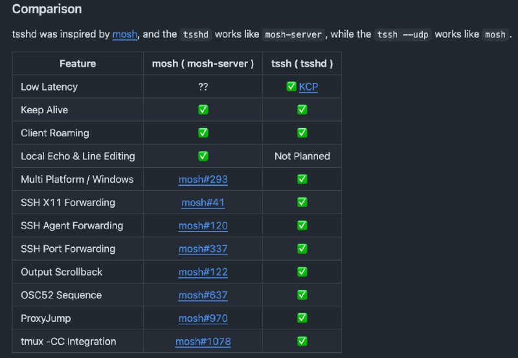The height and width of the screenshot is (358, 518).
Task: Click the mosh-server inline code text
Action: pyautogui.click(x=293, y=34)
